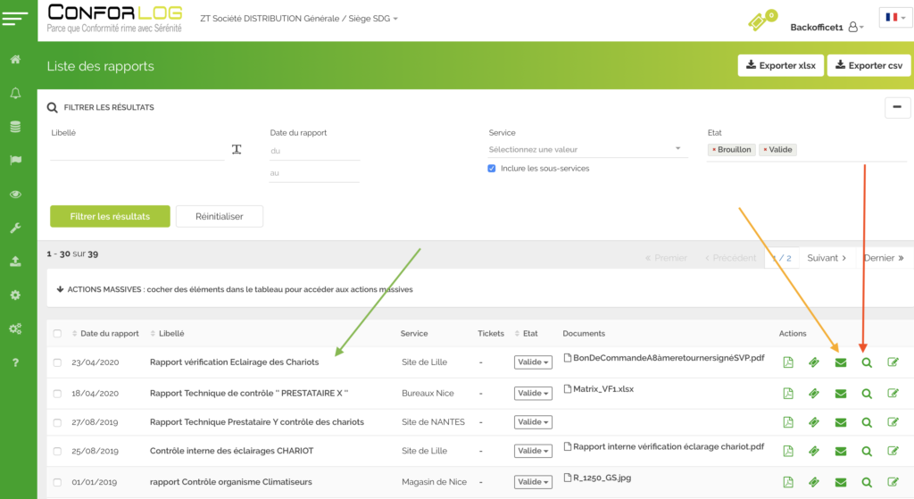Screen dimensions: 914x499
Task: Open the wrench tools icon in sidebar
Action: pos(15,228)
